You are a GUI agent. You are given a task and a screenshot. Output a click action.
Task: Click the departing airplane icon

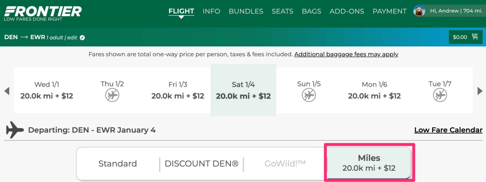[x=15, y=130]
